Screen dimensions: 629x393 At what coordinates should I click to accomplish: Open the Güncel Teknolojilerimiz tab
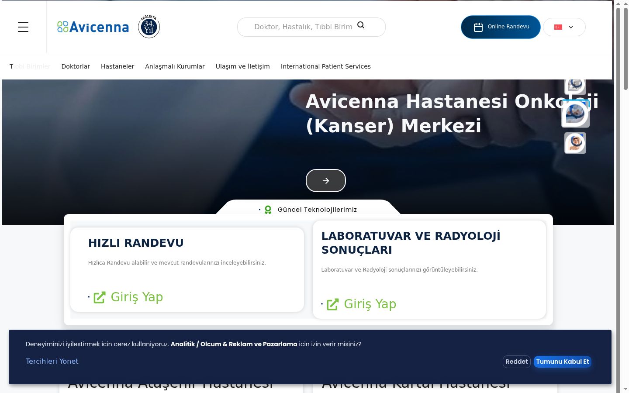[x=308, y=210]
